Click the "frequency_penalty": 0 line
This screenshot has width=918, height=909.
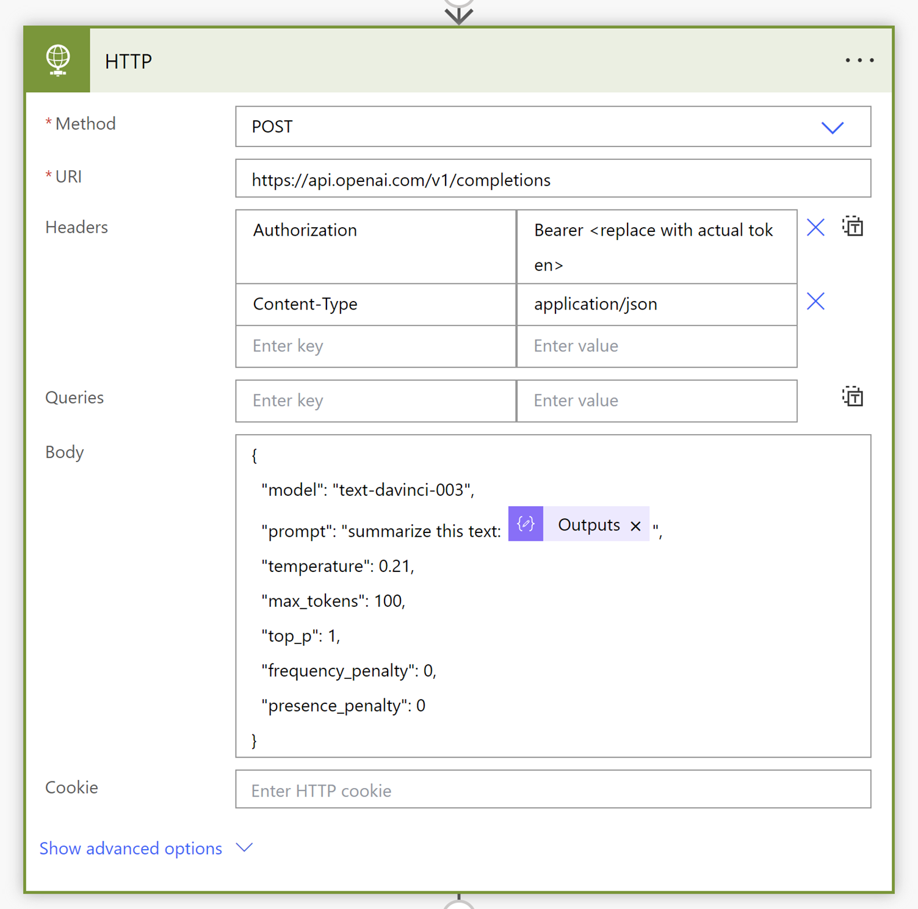pos(349,670)
